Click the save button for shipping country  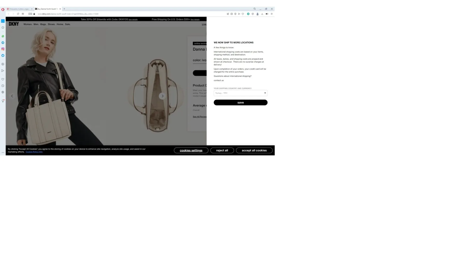240,103
